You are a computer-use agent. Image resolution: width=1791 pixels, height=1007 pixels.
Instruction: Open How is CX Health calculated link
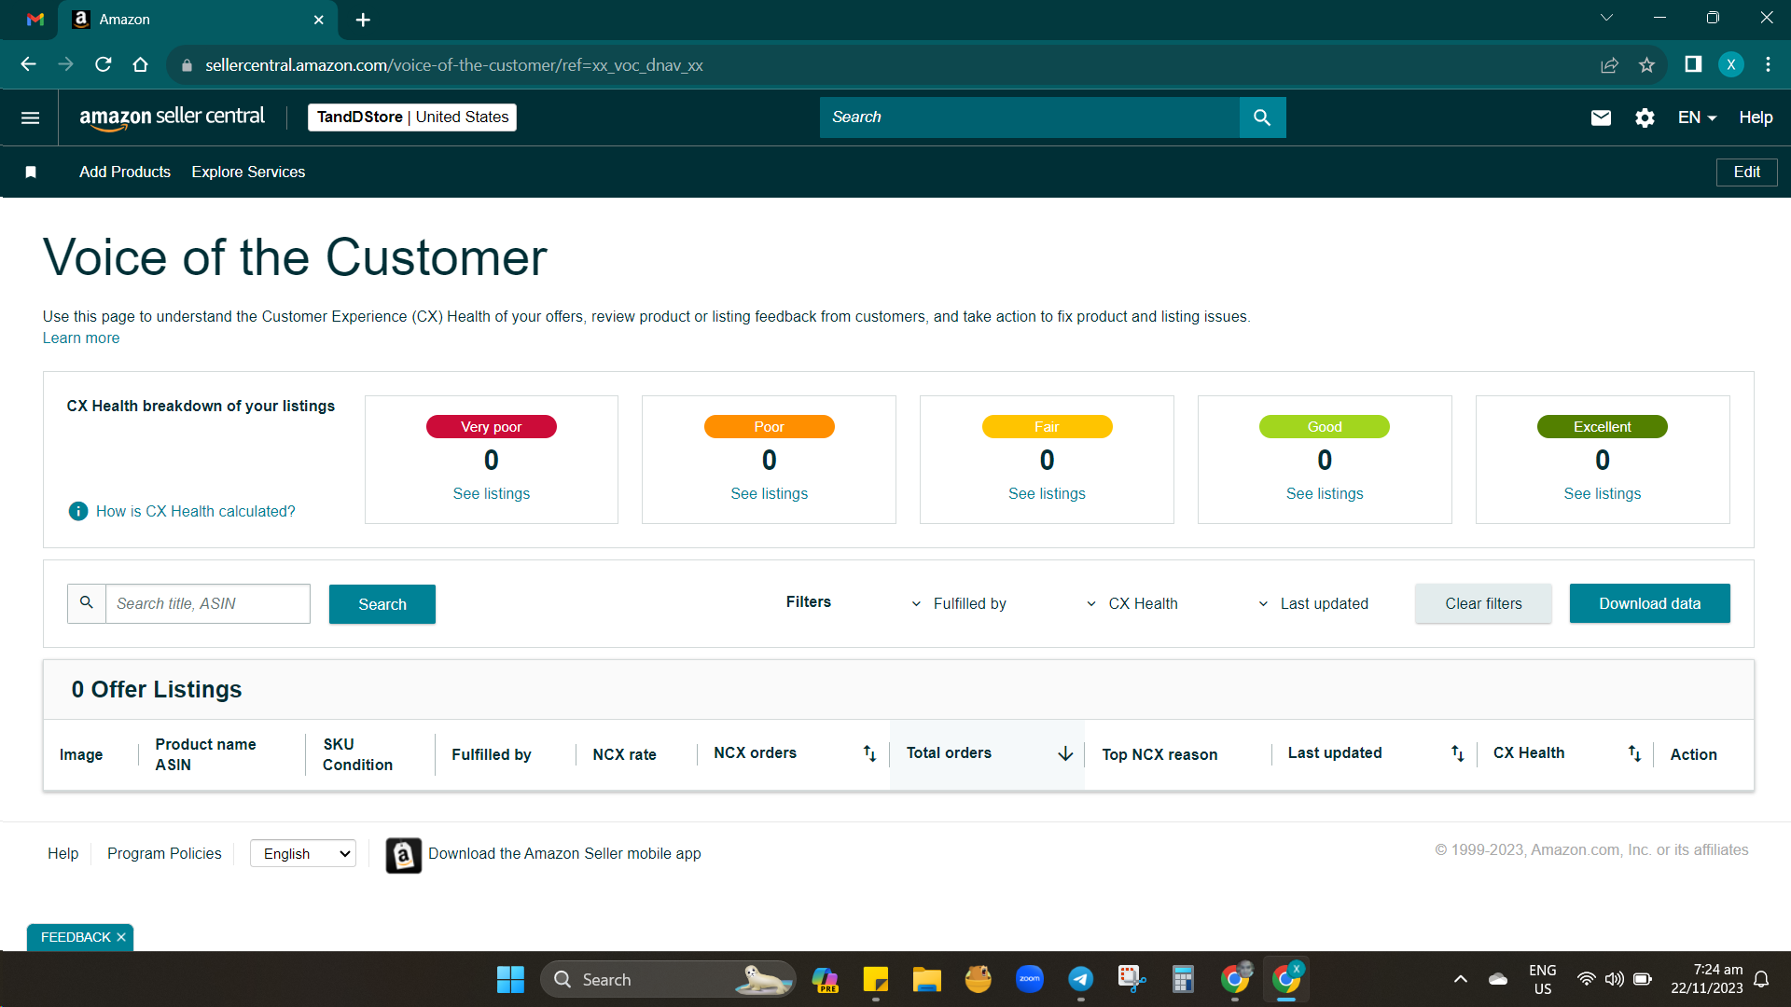(x=195, y=511)
